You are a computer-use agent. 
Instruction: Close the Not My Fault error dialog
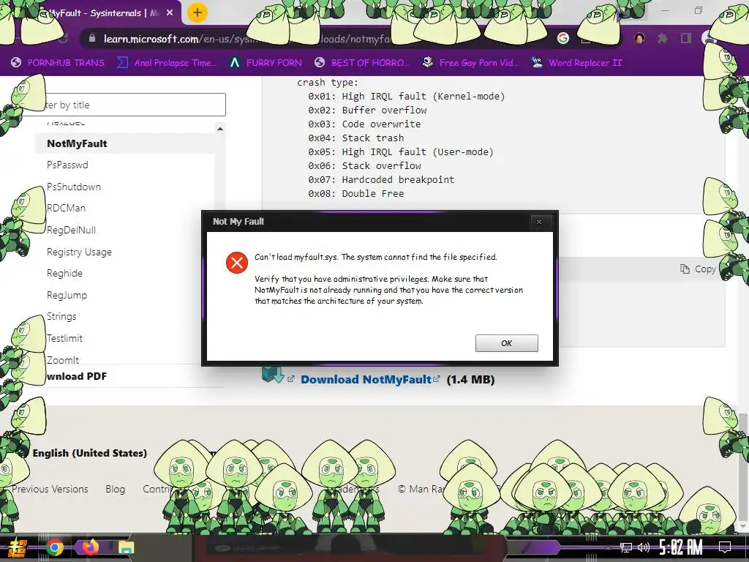pyautogui.click(x=539, y=222)
